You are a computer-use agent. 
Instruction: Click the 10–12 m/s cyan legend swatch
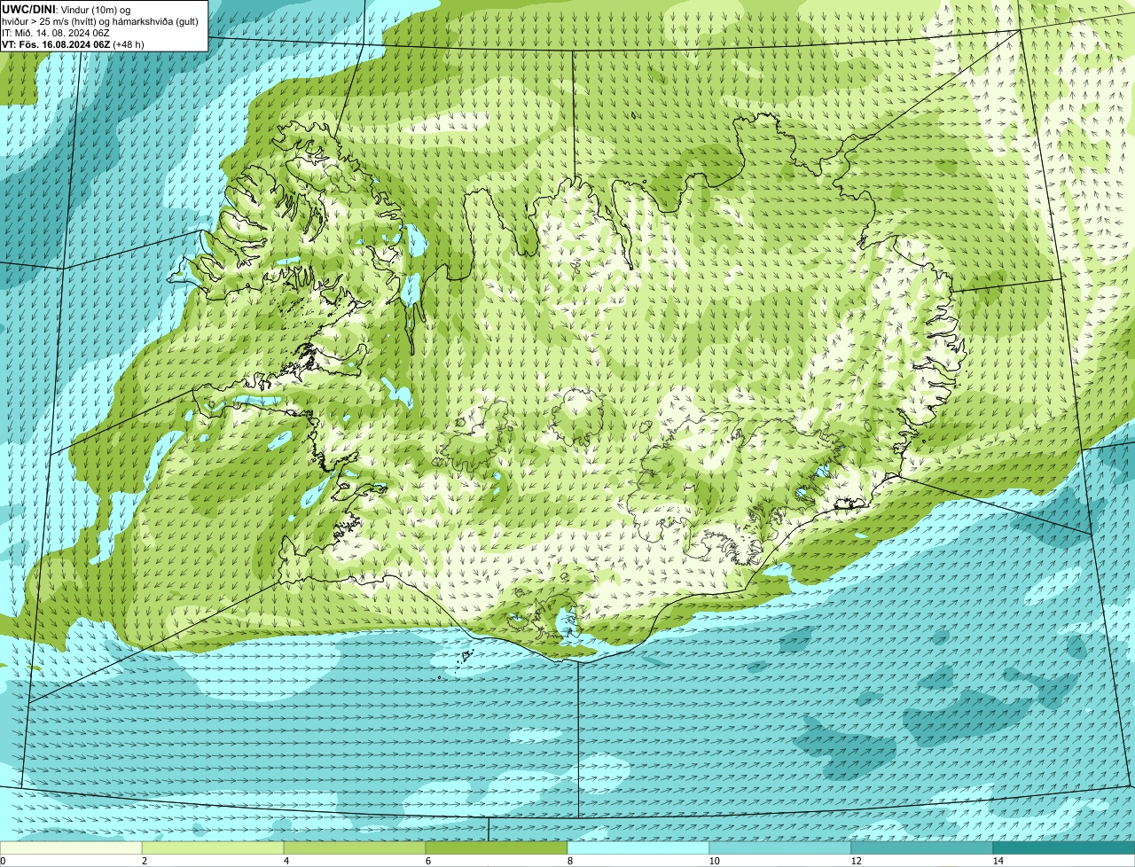780,848
